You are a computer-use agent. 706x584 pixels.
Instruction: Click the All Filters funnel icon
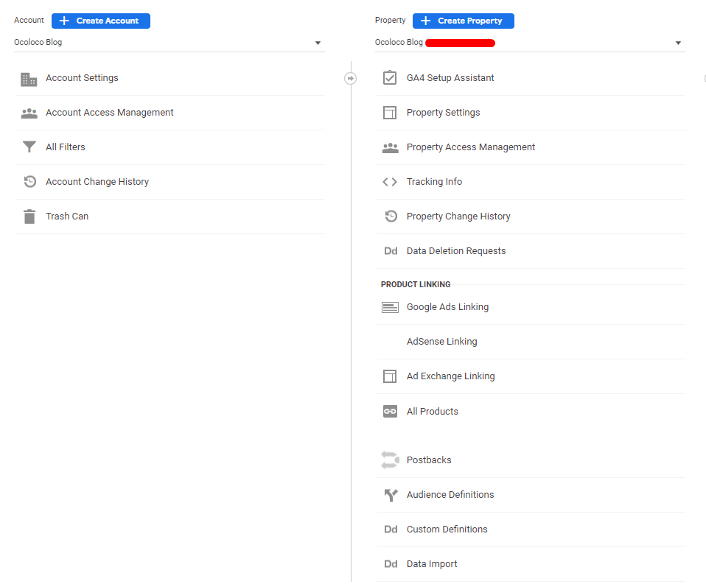pos(29,147)
